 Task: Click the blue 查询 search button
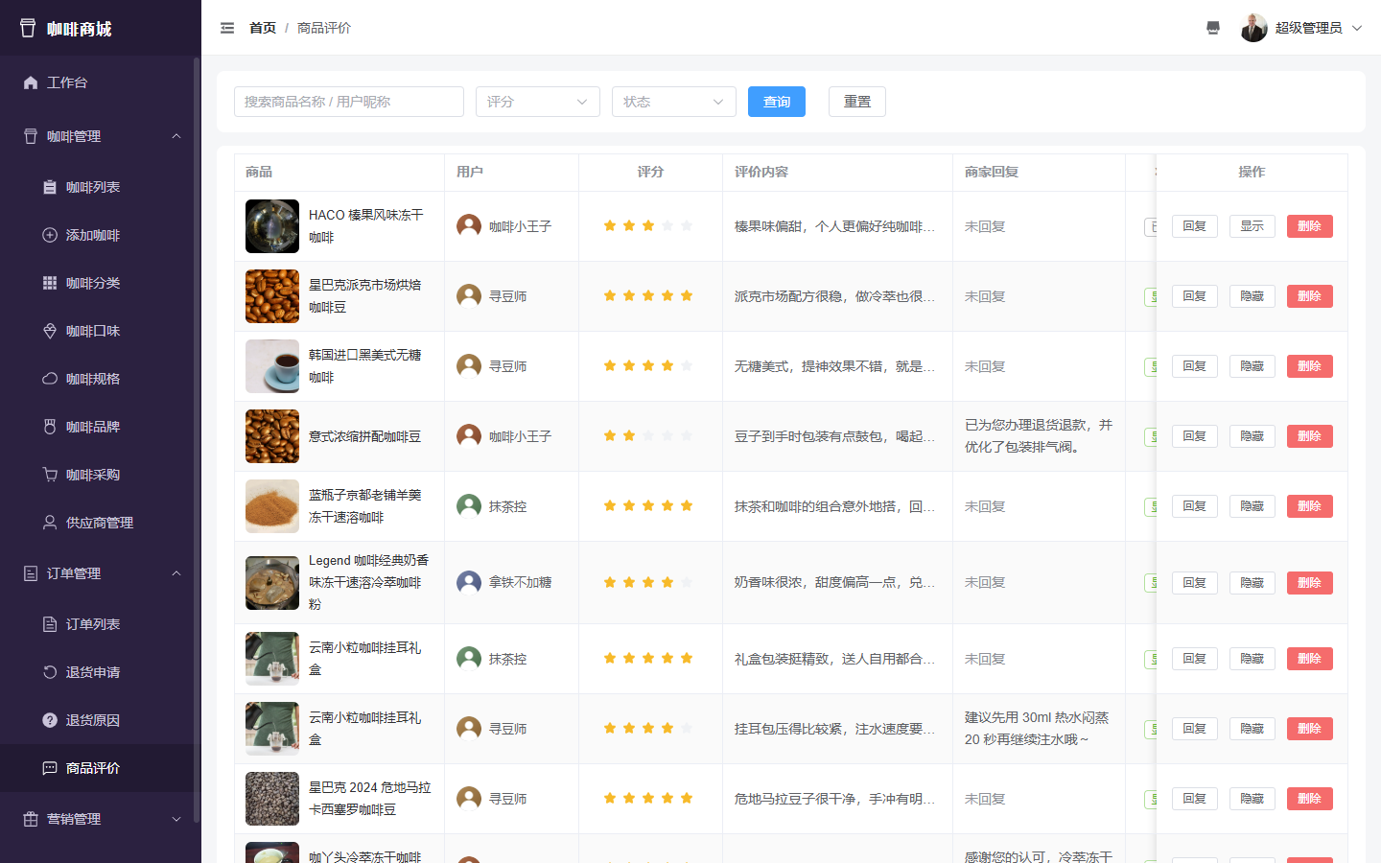[x=777, y=102]
